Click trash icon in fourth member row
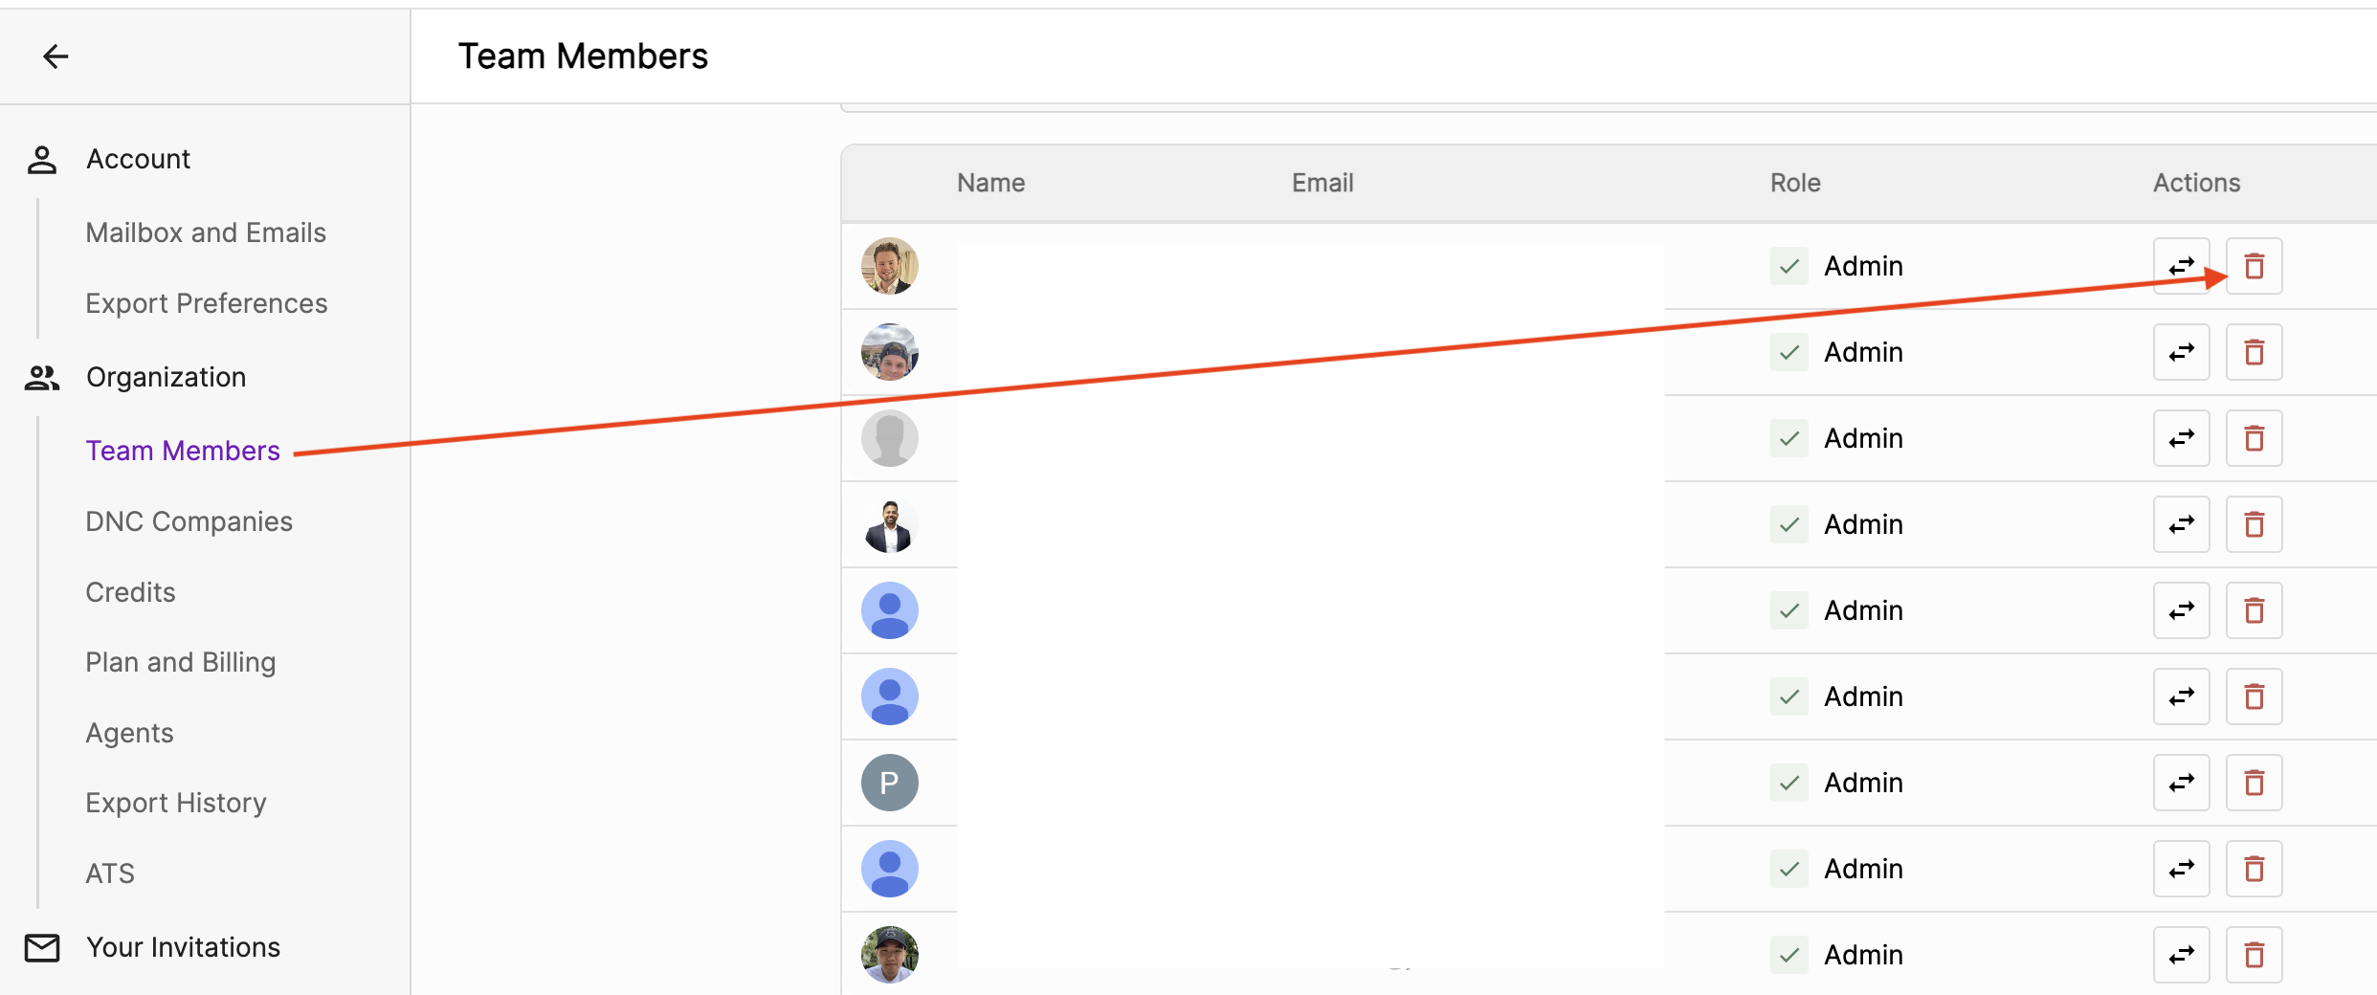 pyautogui.click(x=2254, y=524)
